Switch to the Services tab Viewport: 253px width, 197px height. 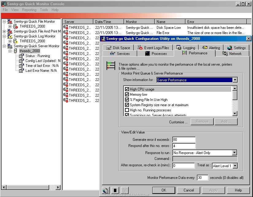(x=120, y=53)
